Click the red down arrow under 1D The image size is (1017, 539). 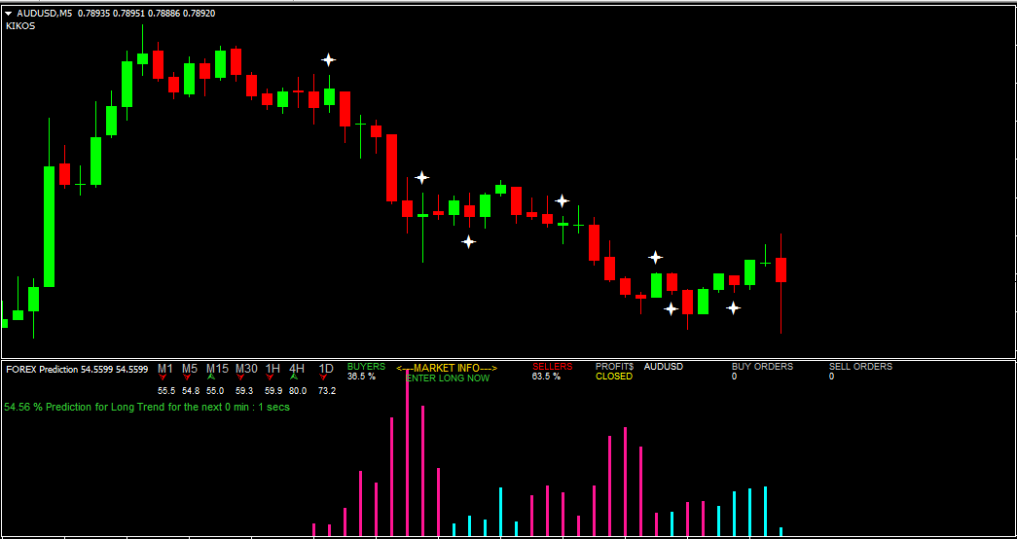pyautogui.click(x=324, y=377)
